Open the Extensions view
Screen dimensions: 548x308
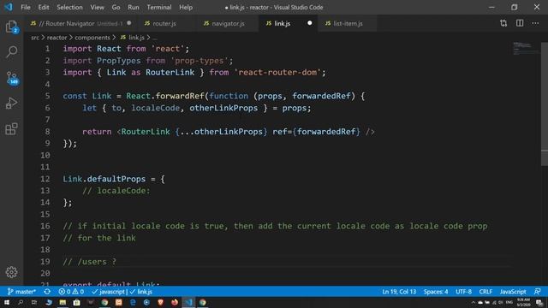pyautogui.click(x=11, y=129)
